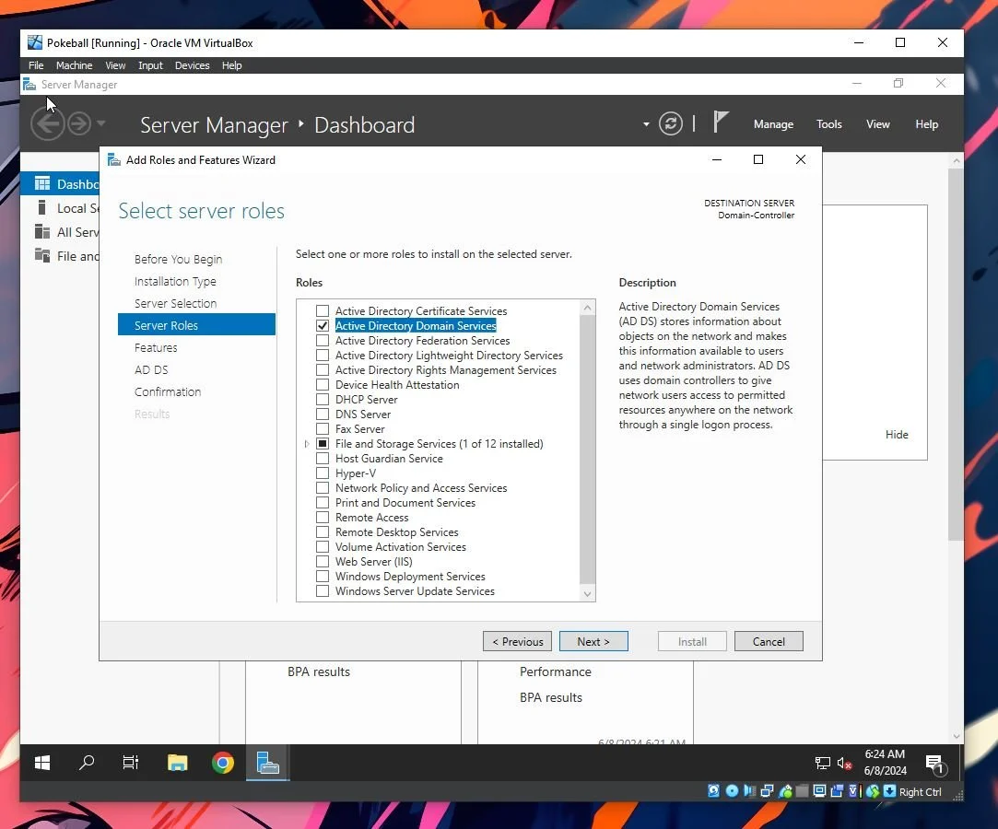Click the muted volume tray icon
Screen dimensions: 998x829
(844, 763)
